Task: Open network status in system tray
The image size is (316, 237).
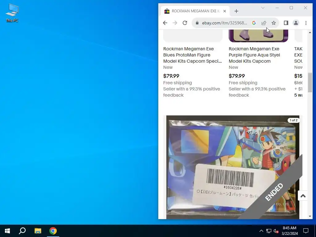Action: [269, 231]
